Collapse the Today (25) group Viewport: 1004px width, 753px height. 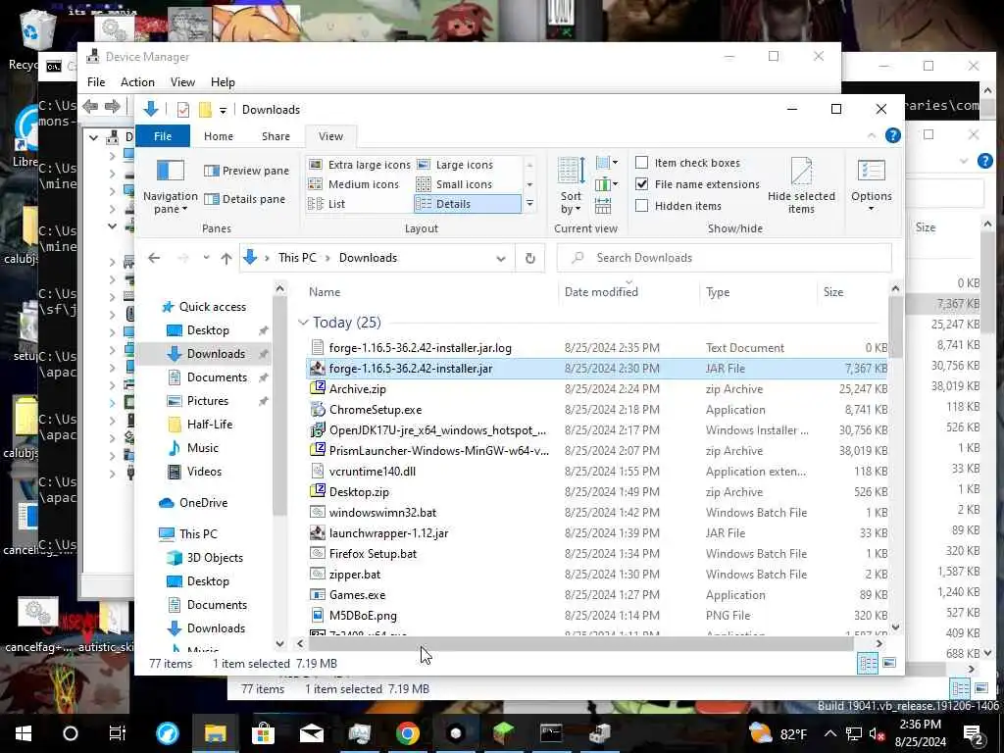[304, 323]
